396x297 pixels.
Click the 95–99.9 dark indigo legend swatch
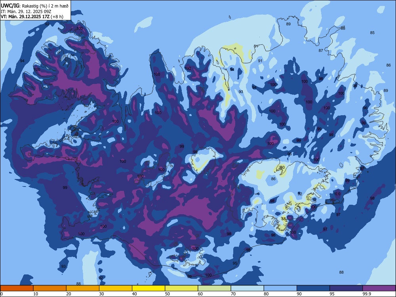pyautogui.click(x=346, y=288)
